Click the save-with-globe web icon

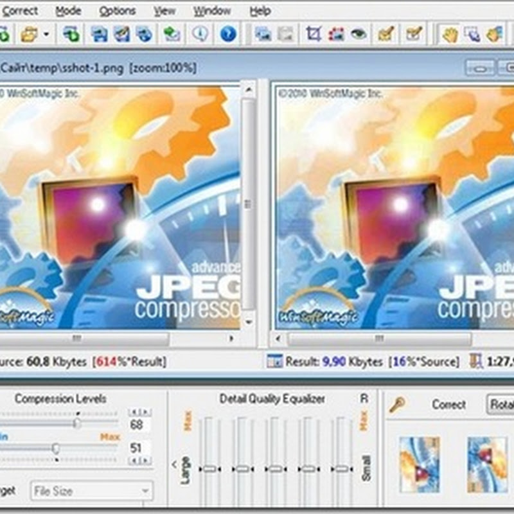145,34
